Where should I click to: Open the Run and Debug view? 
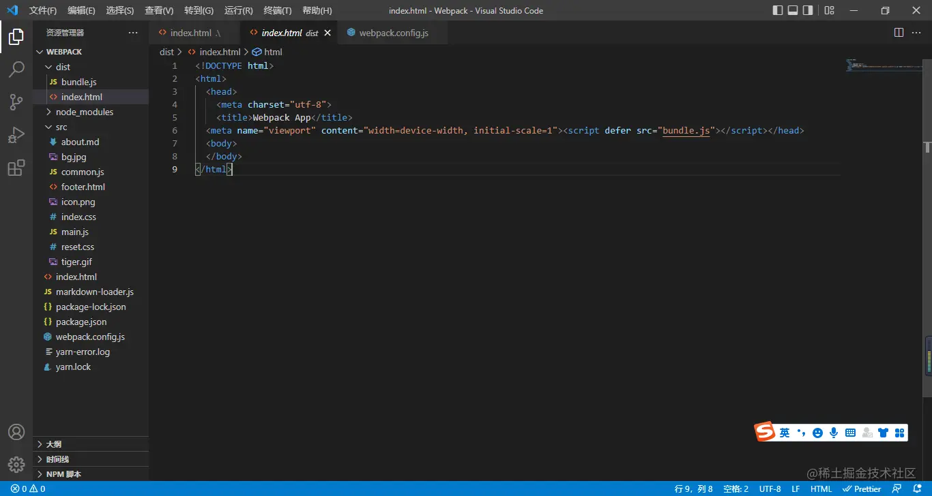point(16,135)
